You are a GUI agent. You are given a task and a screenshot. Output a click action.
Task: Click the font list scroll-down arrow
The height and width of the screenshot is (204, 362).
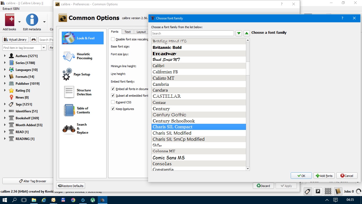(x=248, y=169)
